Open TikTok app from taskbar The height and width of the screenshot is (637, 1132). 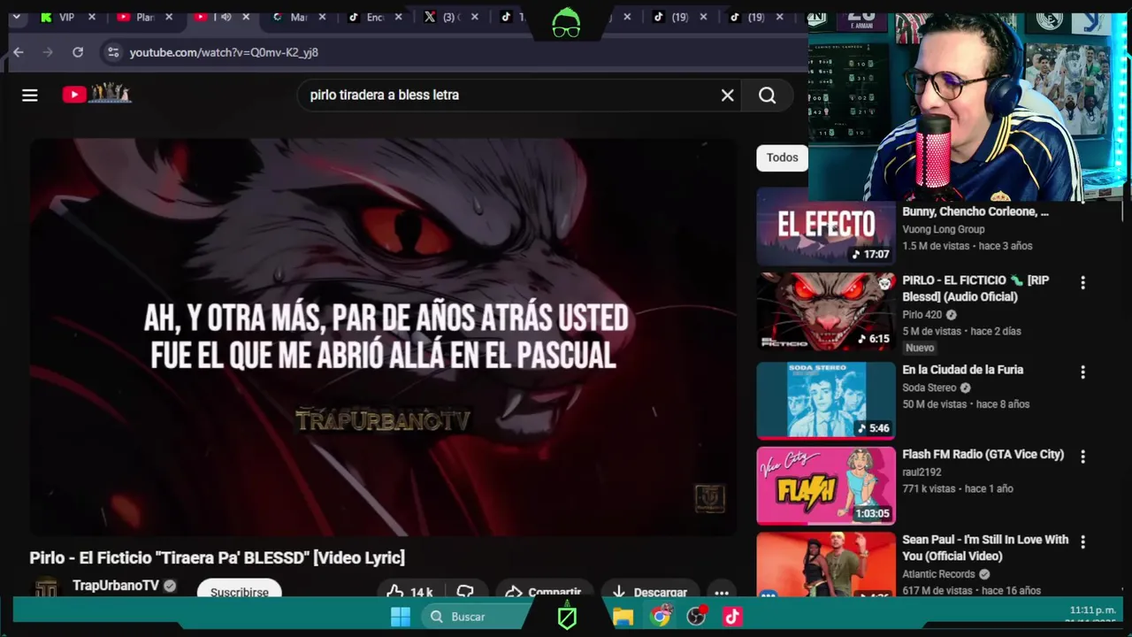pyautogui.click(x=732, y=617)
